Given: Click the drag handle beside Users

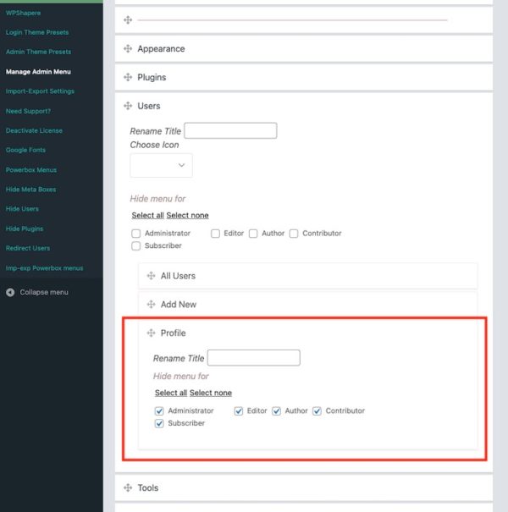Looking at the screenshot, I should point(128,107).
